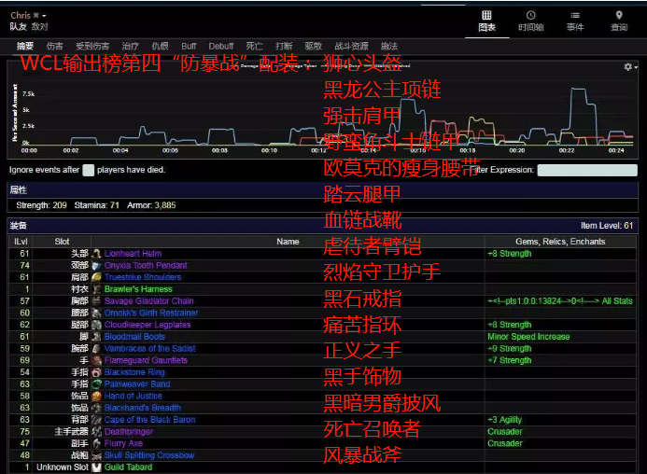647x474 pixels.
Task: Click the Filter Expression input field
Action: tap(587, 170)
